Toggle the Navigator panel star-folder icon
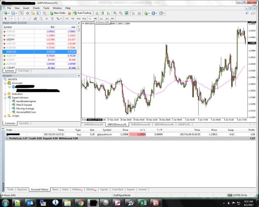The image size is (259, 207). coord(33,13)
